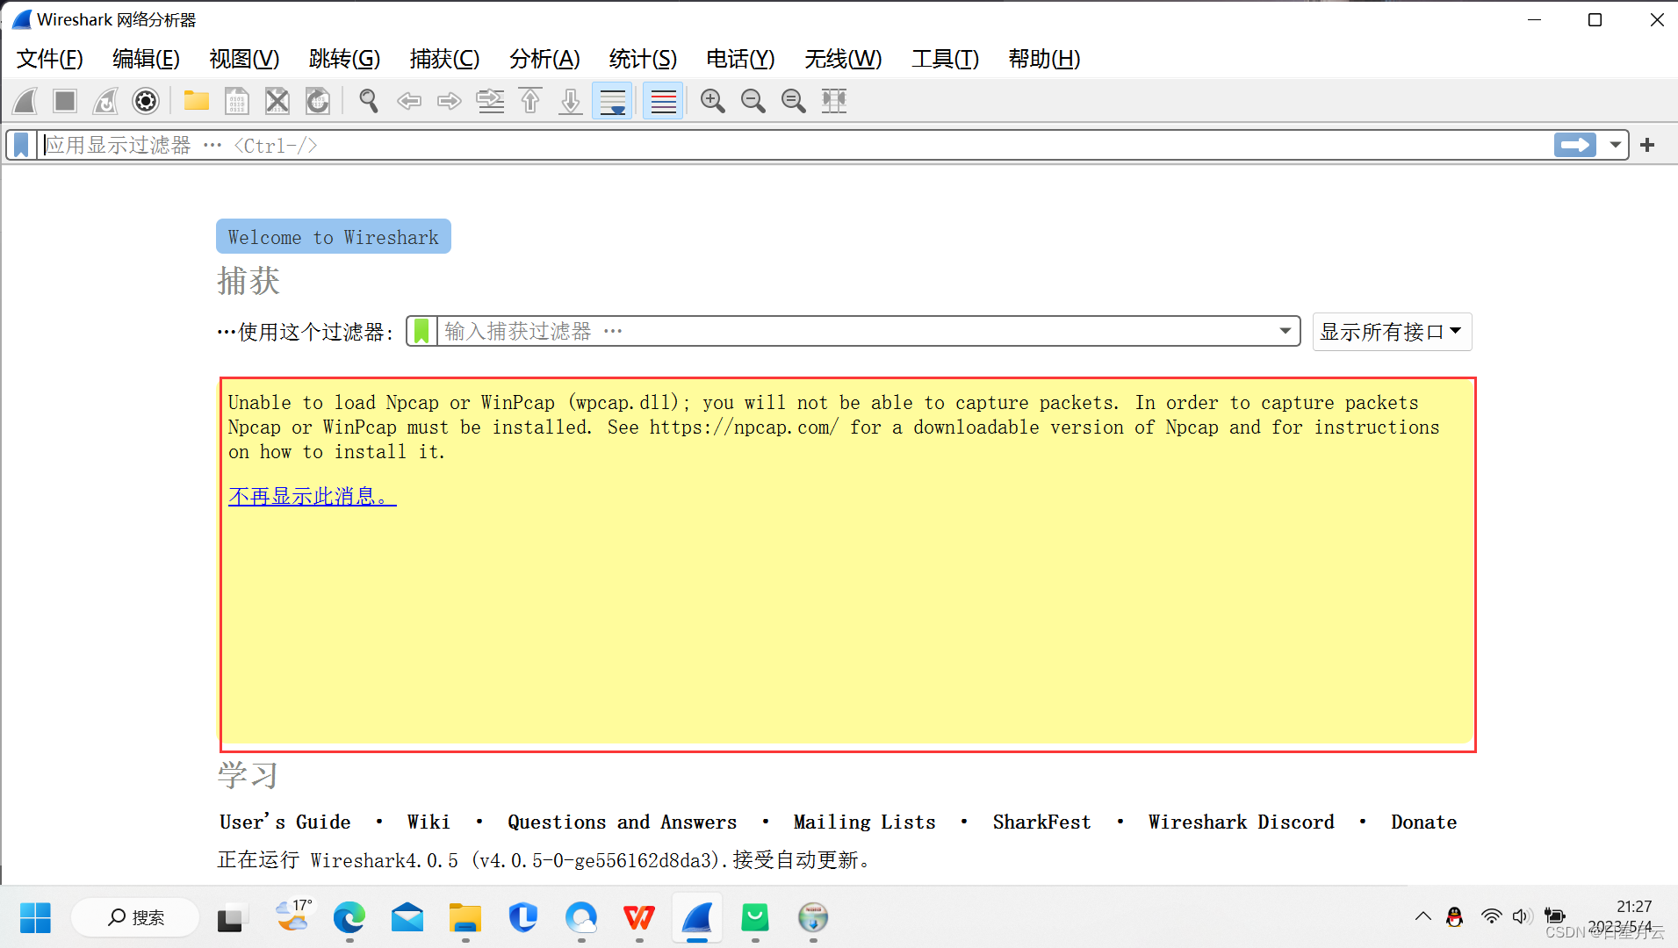
Task: Open Windows Start menu
Action: click(35, 918)
